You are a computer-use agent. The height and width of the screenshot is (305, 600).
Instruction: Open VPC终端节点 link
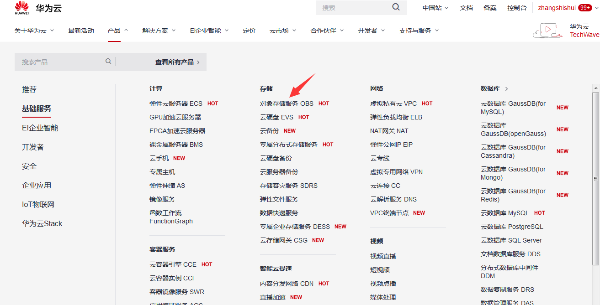tap(389, 213)
